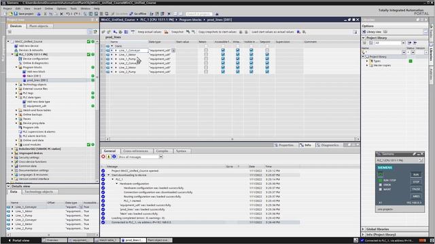Click the Save project toolbar icon
The height and width of the screenshot is (244, 435).
(16, 14)
